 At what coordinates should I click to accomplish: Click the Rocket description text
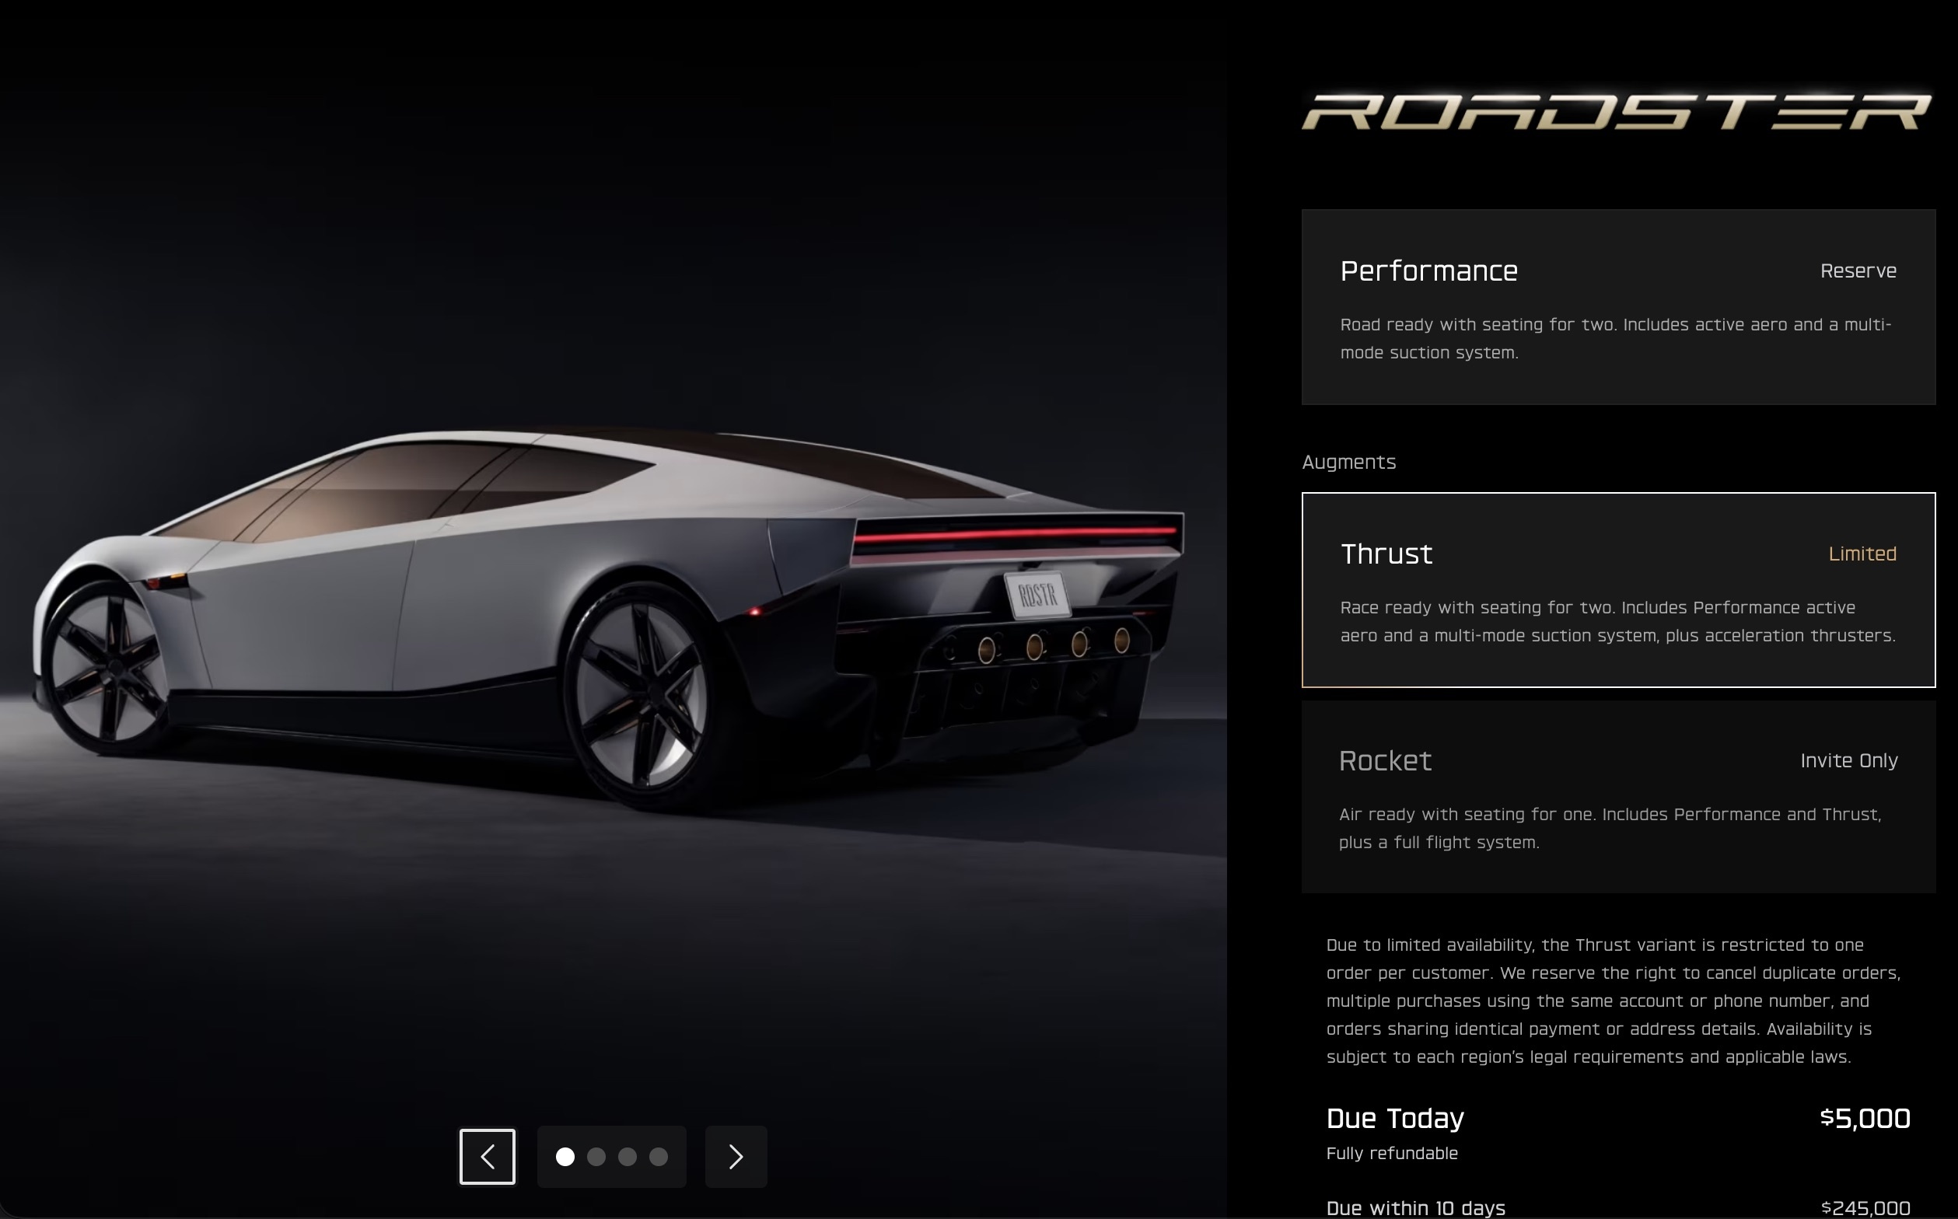click(x=1610, y=828)
